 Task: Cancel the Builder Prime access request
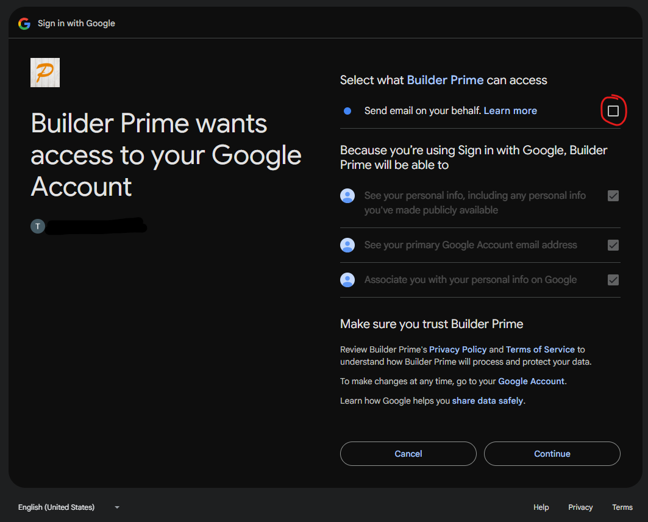(x=408, y=453)
